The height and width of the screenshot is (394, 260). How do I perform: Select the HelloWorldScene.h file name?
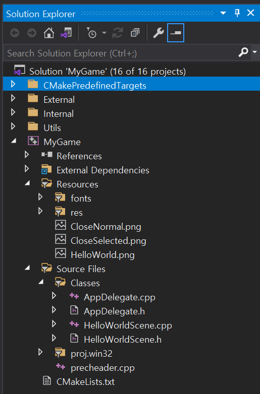point(123,340)
